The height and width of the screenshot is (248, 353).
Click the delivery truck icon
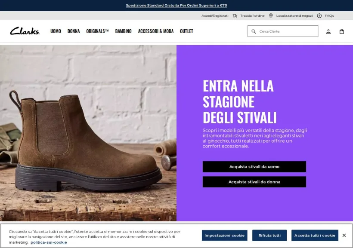(x=235, y=16)
